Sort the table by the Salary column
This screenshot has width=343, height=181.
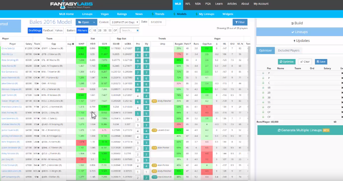(x=29, y=44)
